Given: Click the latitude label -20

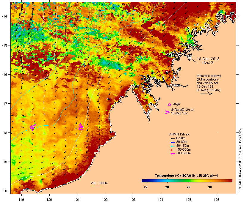Looking at the screenshot, I should (x=4, y=191).
